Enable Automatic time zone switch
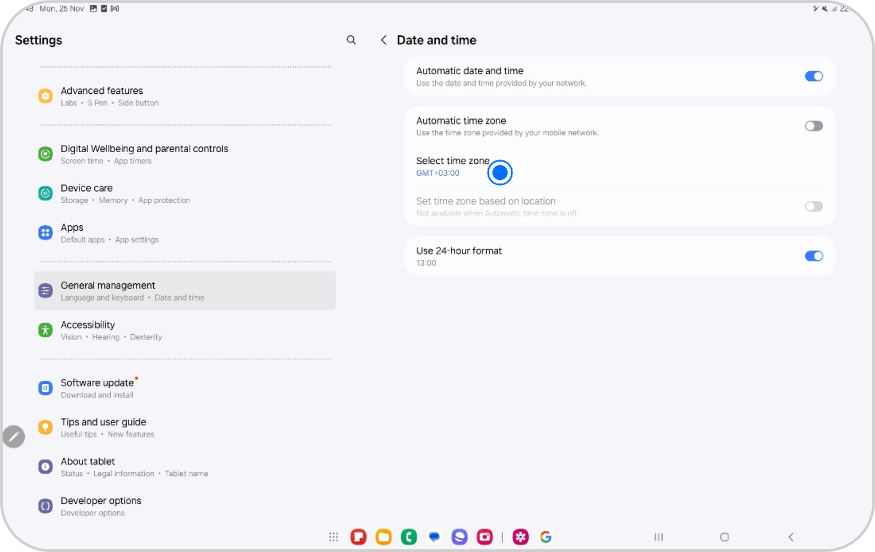 click(813, 126)
